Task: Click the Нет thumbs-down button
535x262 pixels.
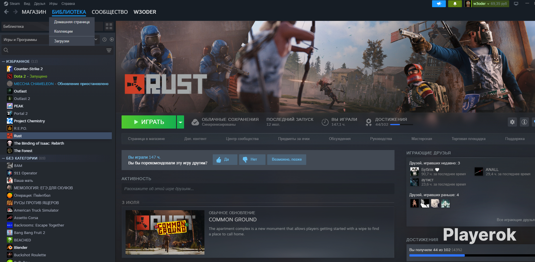Action: click(x=252, y=159)
